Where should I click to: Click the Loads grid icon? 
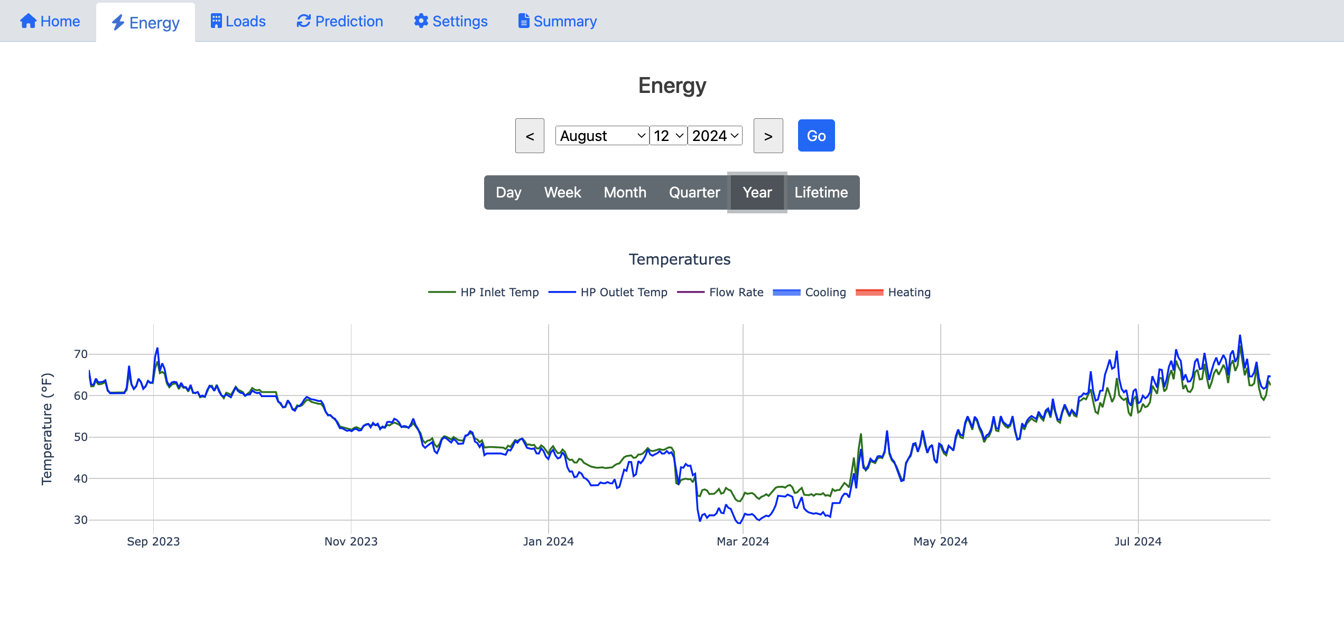click(215, 21)
